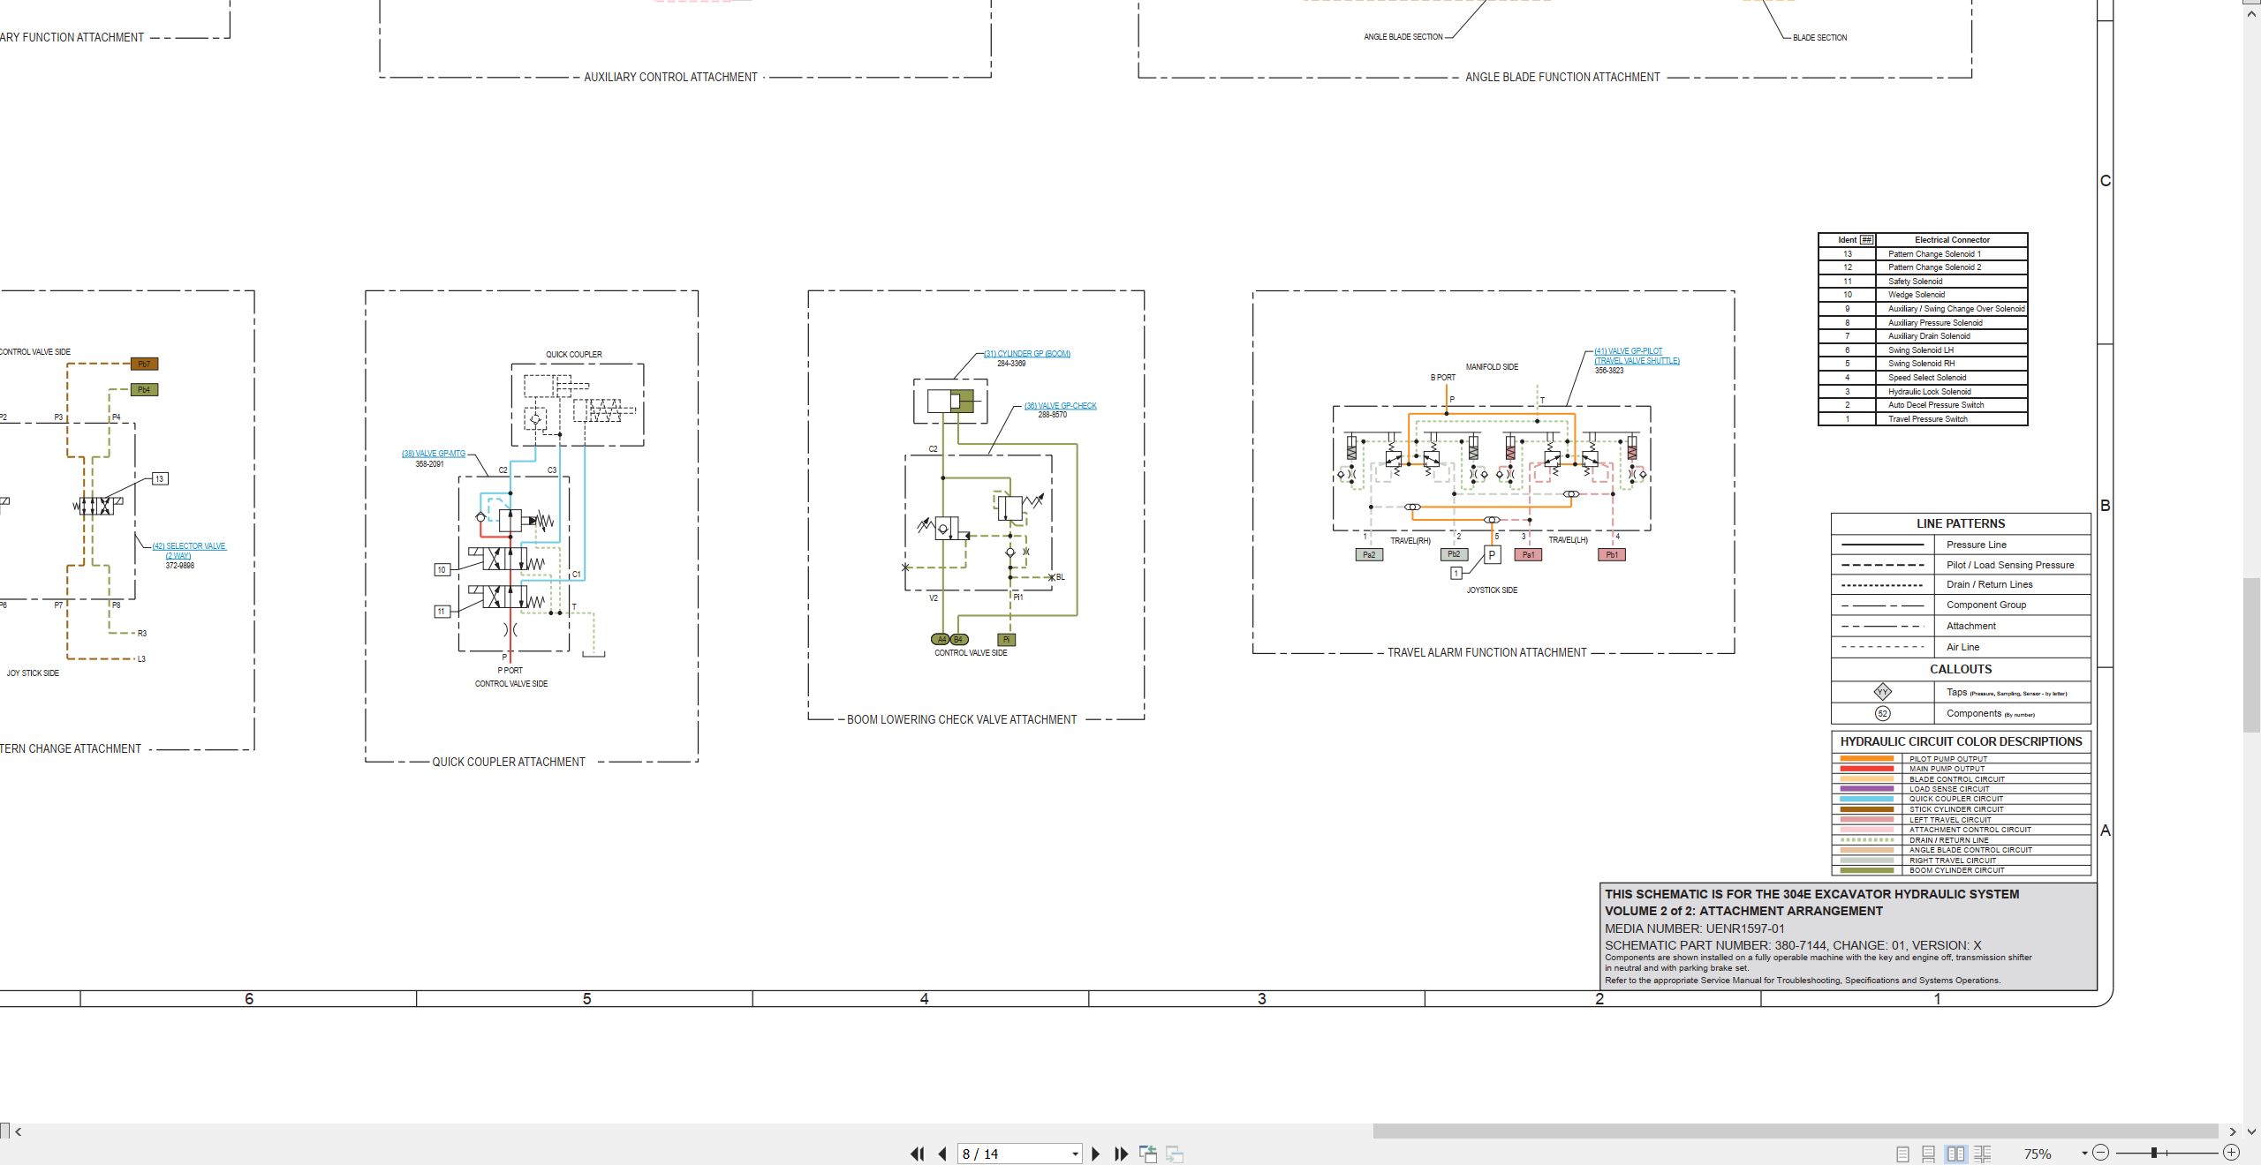2261x1165 pixels.
Task: Click the horizontal scrollbar right arrow
Action: [2233, 1131]
